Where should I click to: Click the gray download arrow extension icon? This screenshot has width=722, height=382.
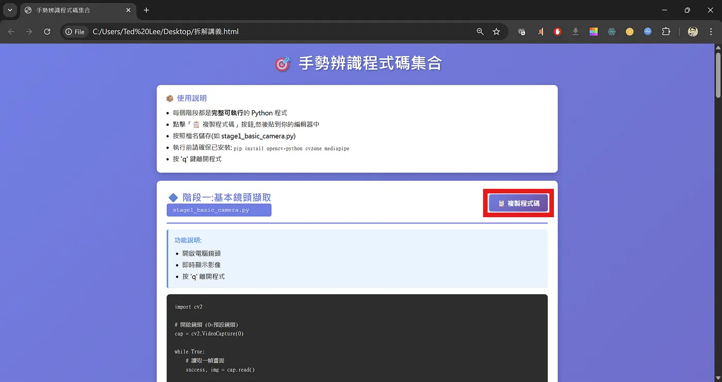coord(576,31)
